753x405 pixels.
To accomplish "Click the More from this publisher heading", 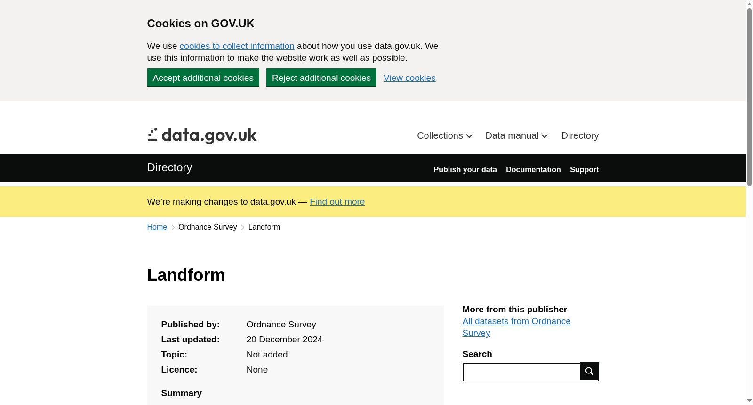I will [515, 310].
